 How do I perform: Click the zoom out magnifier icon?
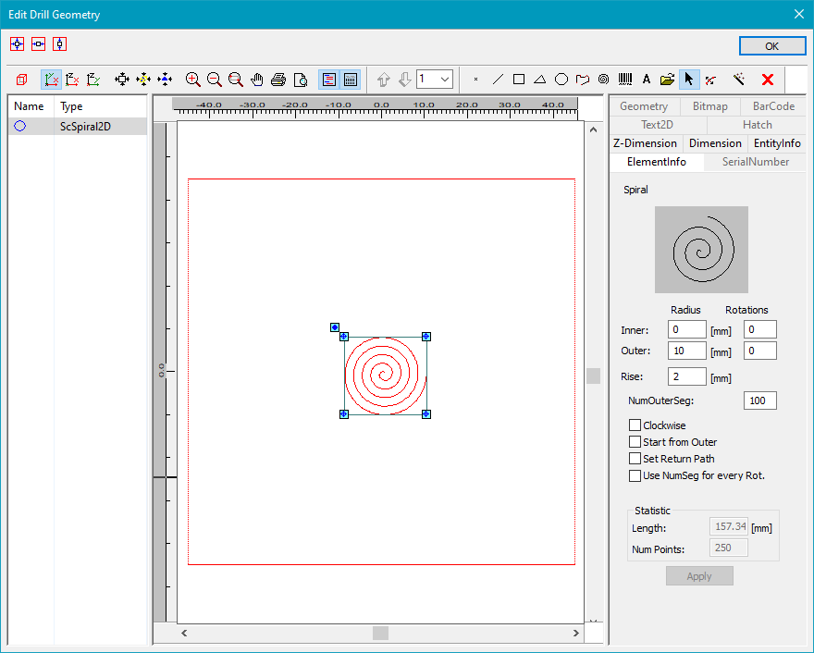click(215, 80)
